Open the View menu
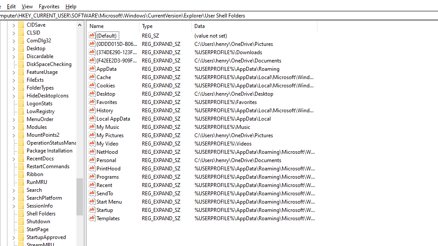This screenshot has width=438, height=246. coord(27,7)
